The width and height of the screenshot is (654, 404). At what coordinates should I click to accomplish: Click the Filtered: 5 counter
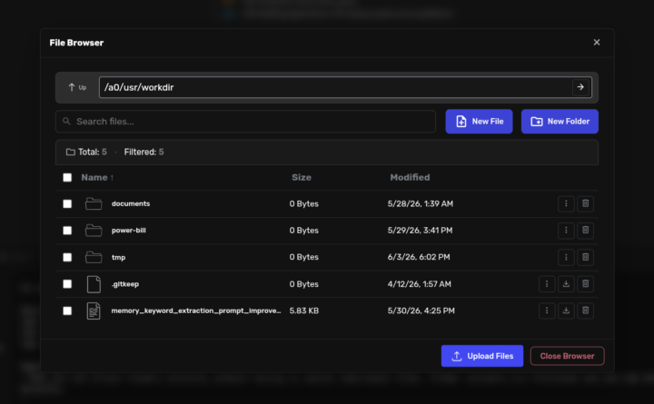144,152
